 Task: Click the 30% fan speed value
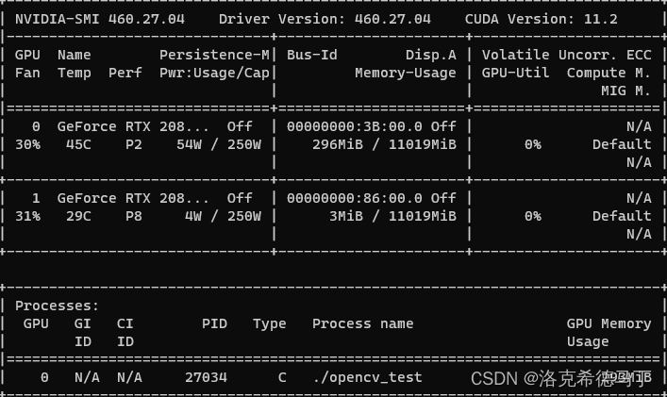[27, 144]
